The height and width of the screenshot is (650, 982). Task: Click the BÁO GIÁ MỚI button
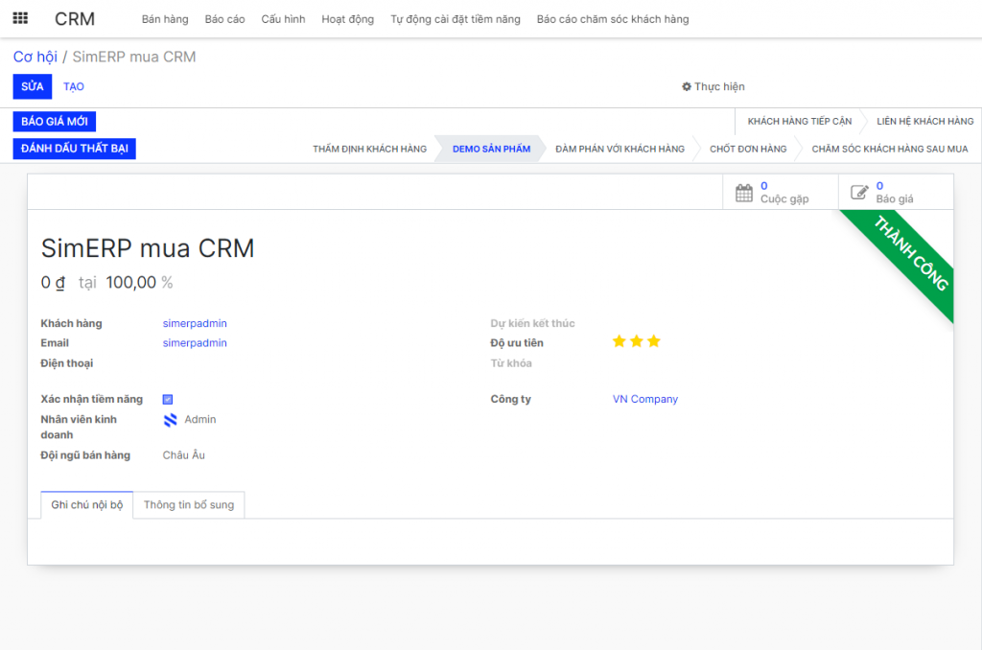(55, 122)
